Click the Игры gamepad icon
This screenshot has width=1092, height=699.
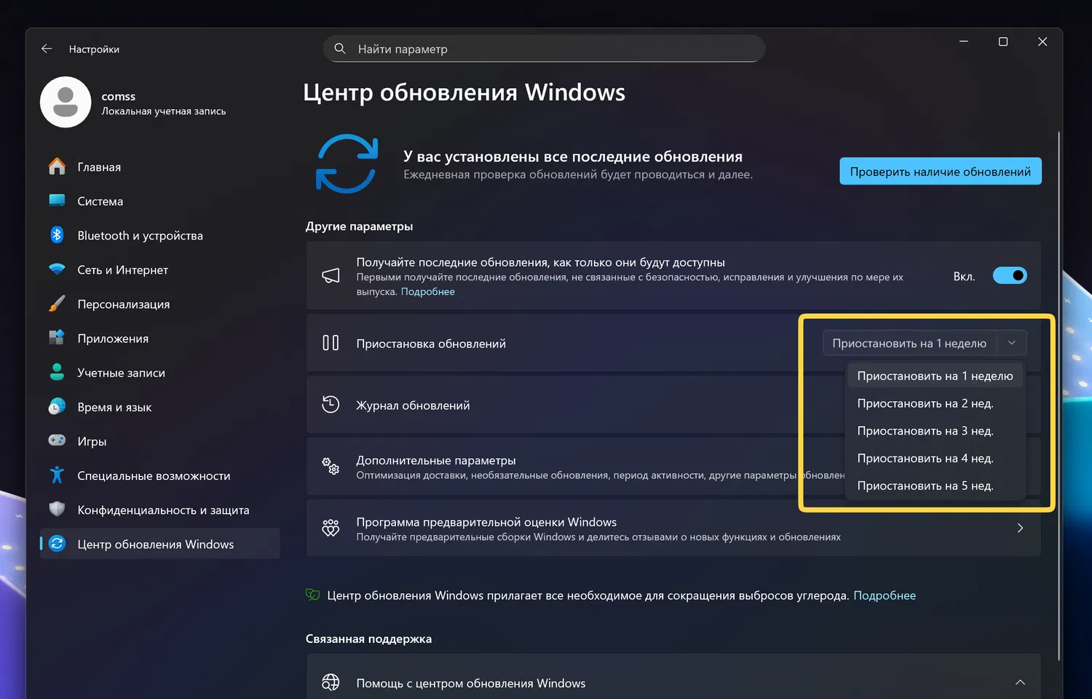(57, 441)
